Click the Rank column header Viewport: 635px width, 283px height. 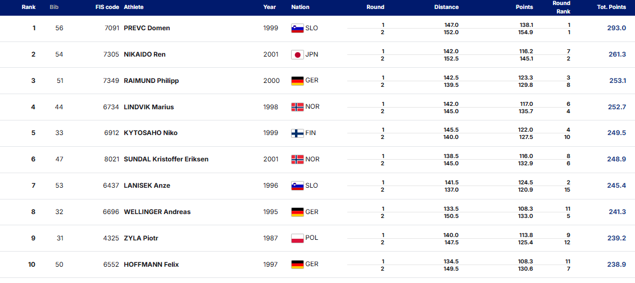click(29, 7)
